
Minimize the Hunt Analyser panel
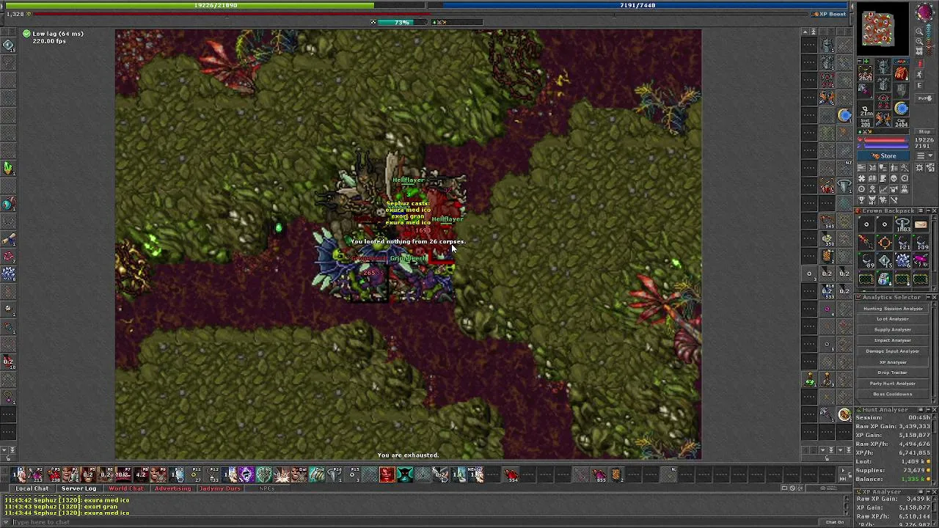pos(927,410)
